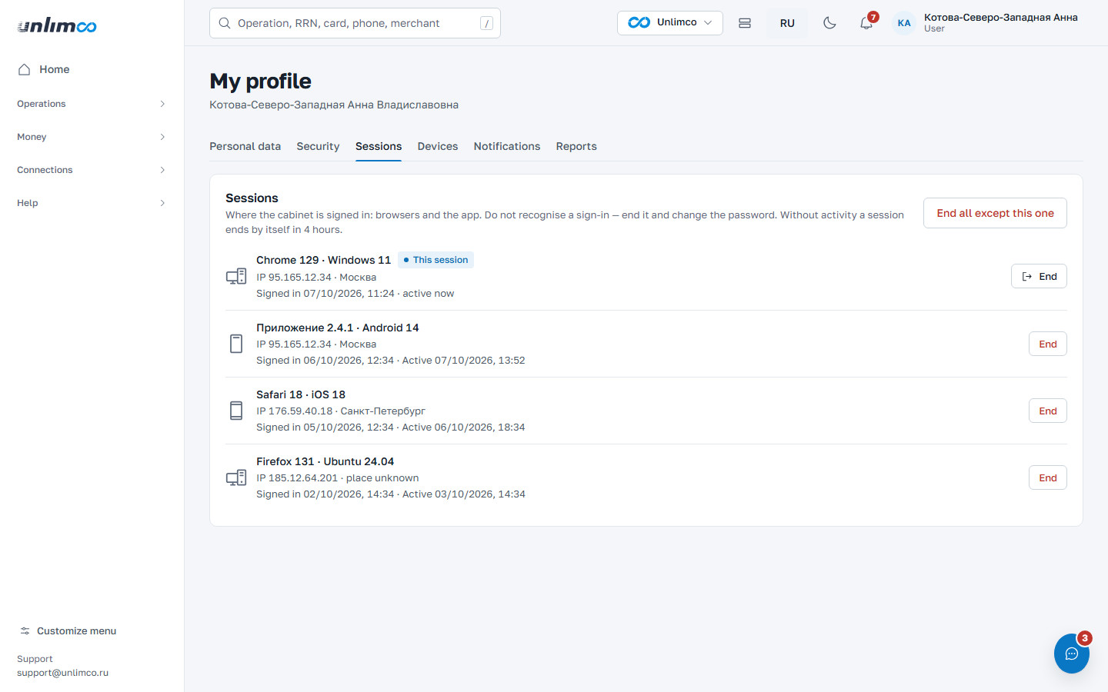
Task: Open the stacked list icon in header
Action: point(745,23)
